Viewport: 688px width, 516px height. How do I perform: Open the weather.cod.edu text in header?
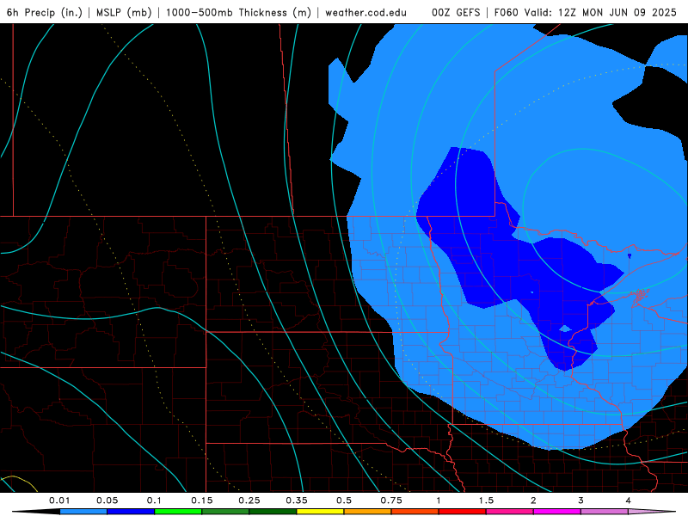coord(366,12)
